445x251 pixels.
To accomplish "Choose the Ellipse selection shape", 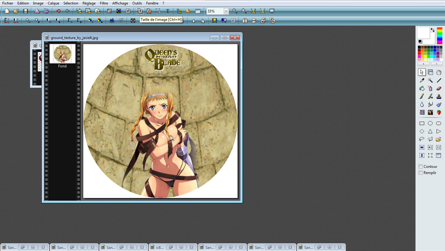I will 430,123.
